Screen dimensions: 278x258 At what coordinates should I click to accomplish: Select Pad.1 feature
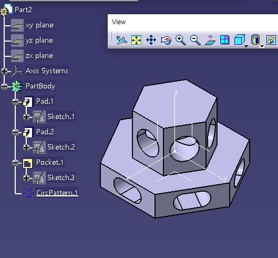[45, 101]
